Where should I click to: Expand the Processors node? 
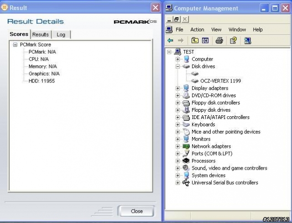click(177, 161)
